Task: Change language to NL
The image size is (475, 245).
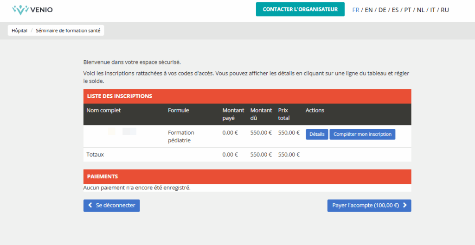Action: click(420, 10)
